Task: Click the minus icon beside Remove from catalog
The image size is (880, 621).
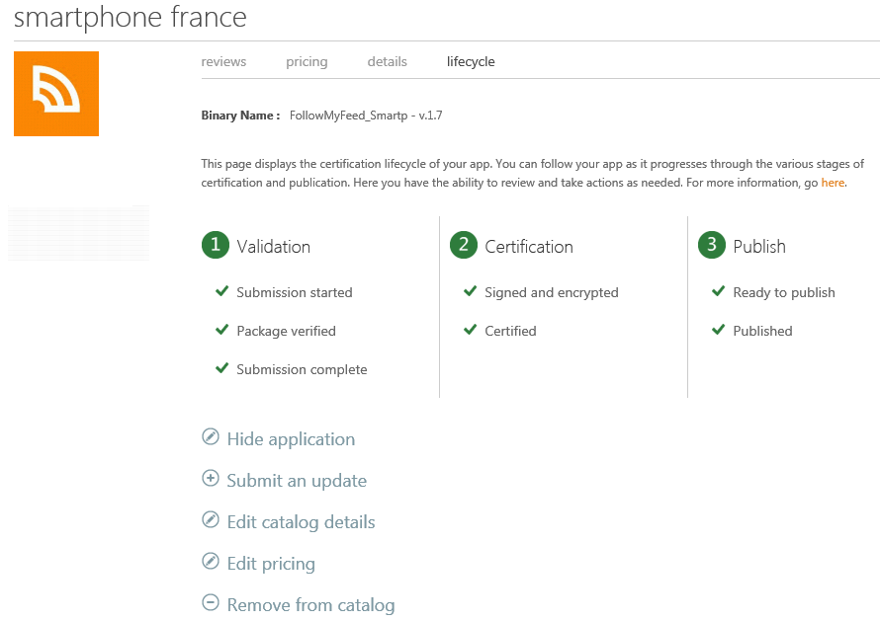Action: coord(211,602)
